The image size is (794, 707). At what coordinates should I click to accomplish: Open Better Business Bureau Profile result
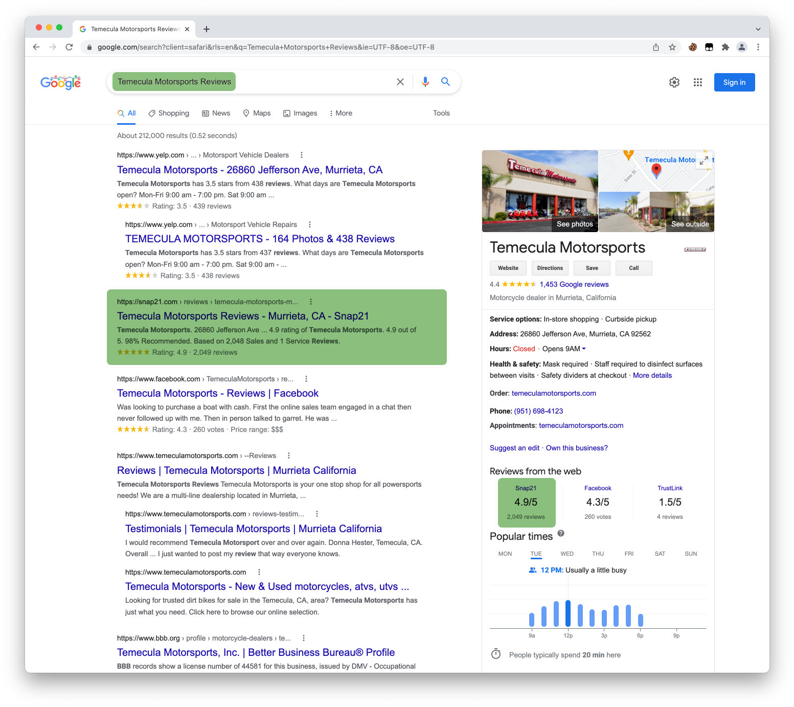click(x=256, y=652)
